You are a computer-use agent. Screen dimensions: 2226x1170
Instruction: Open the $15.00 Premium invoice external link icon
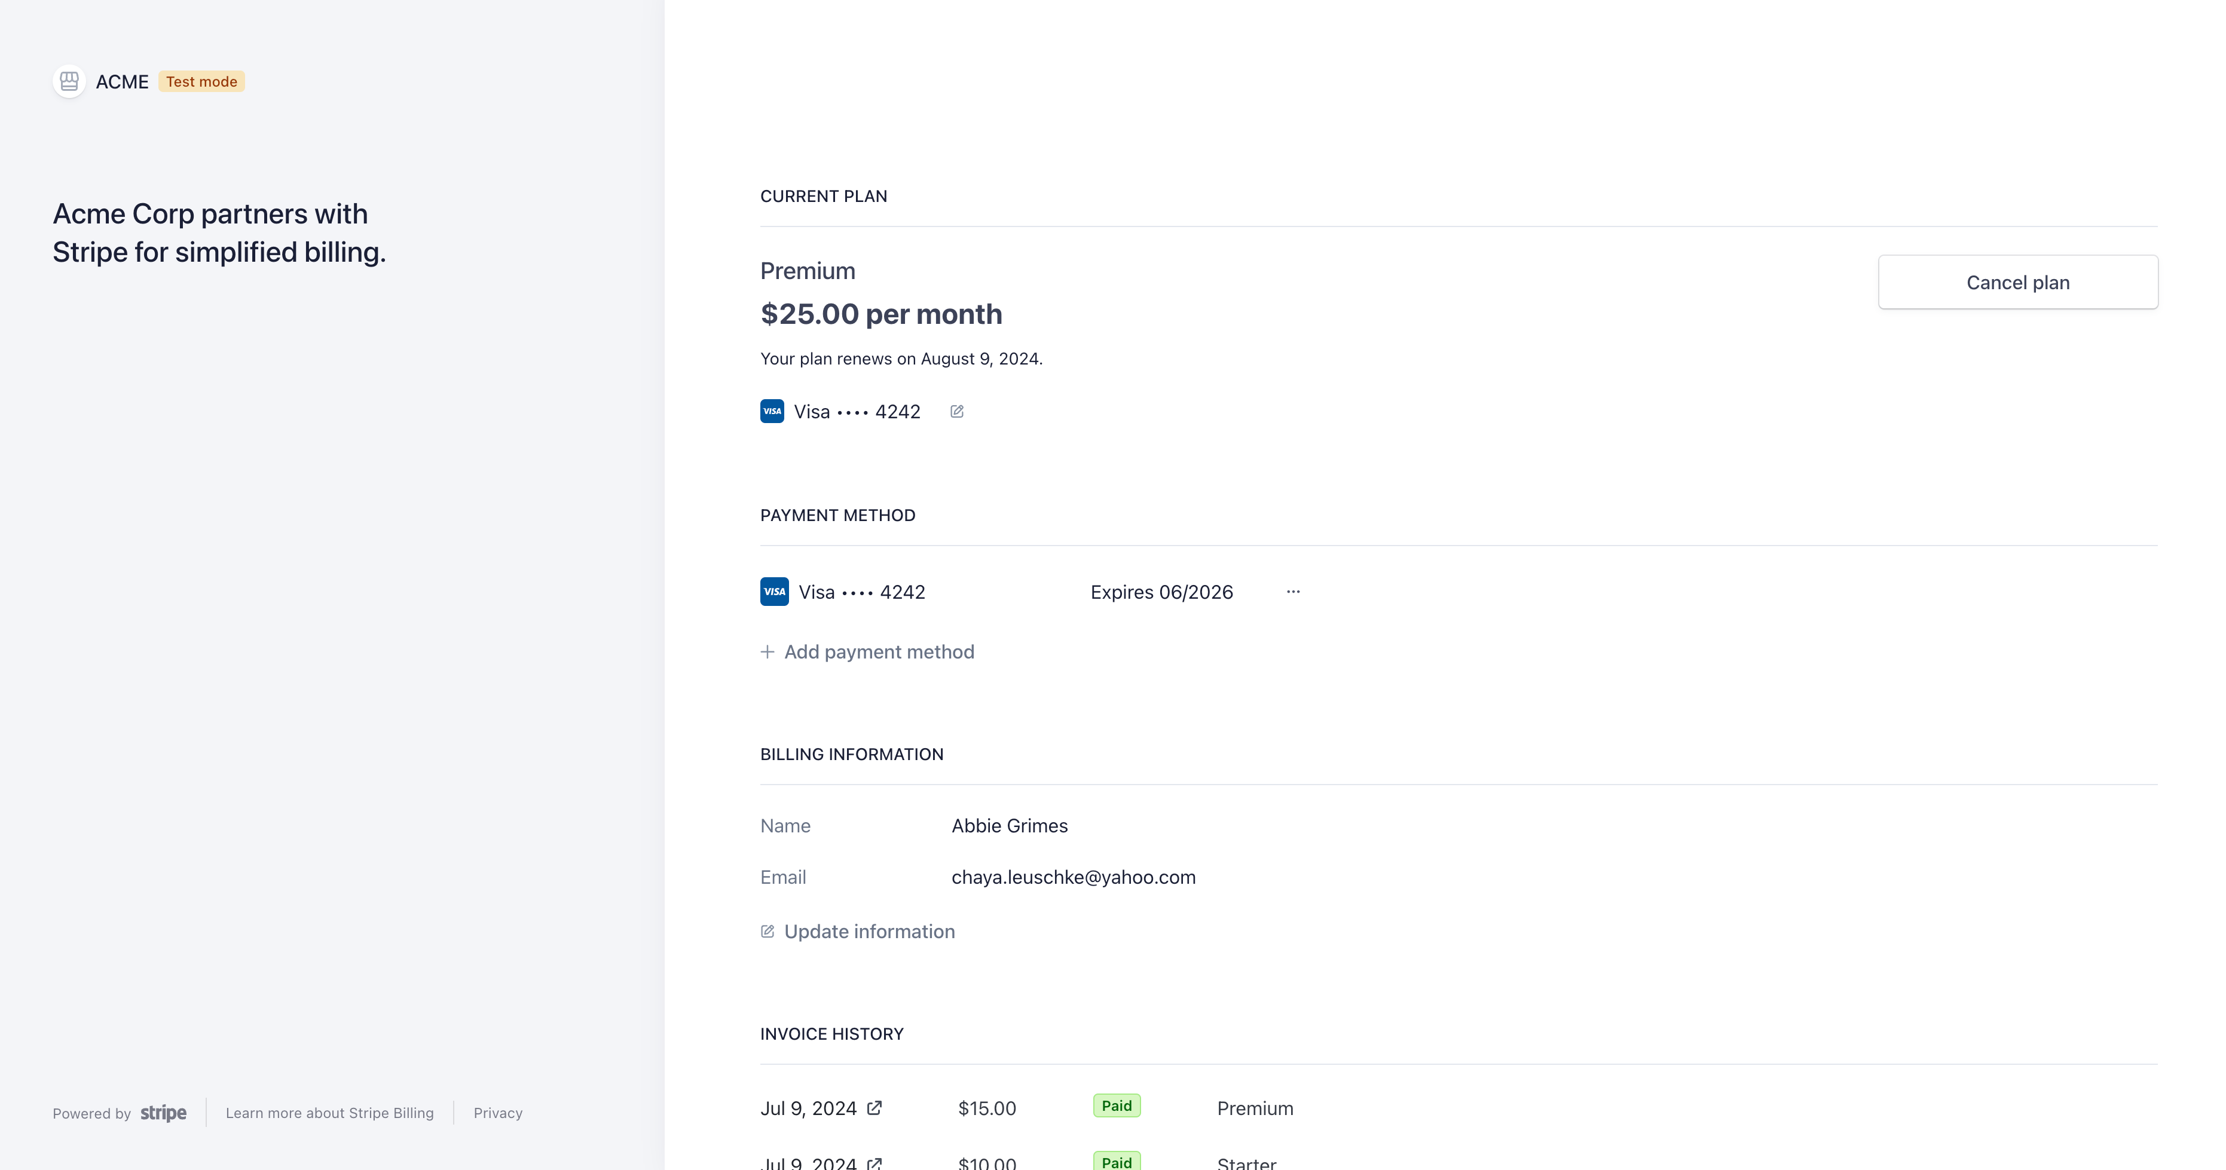[875, 1108]
